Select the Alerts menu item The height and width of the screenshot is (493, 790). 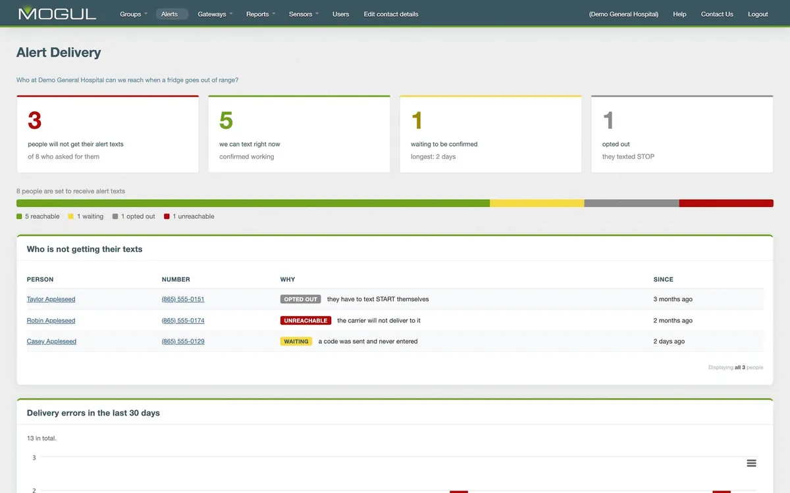[170, 14]
